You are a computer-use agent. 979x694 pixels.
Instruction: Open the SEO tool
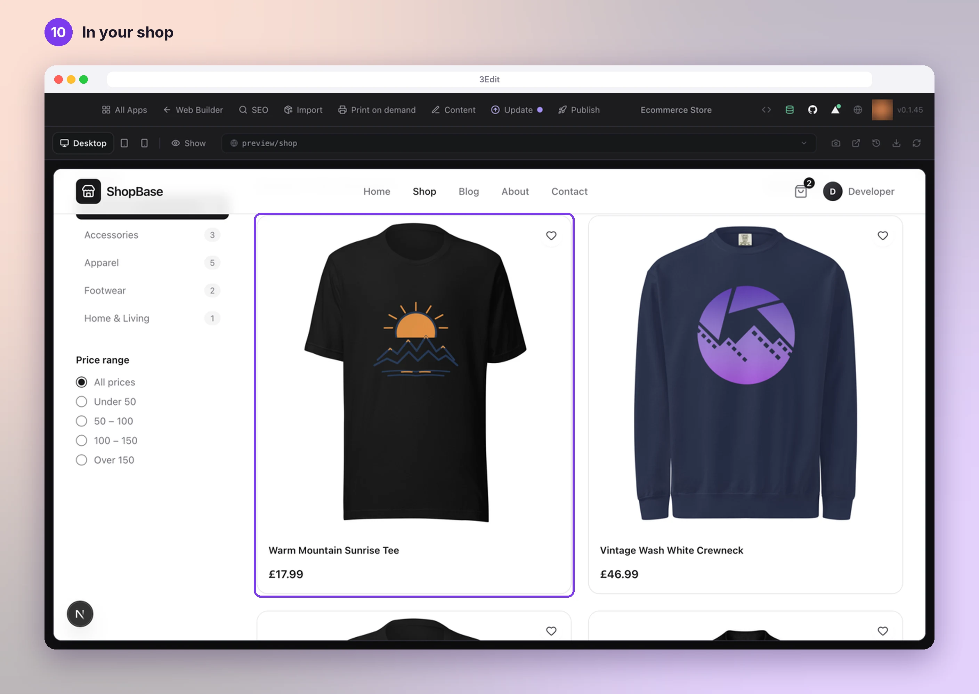click(x=253, y=110)
